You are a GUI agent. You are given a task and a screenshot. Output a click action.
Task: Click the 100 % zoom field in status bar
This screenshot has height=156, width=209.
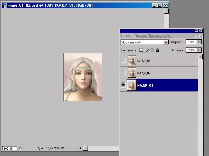pos(9,148)
